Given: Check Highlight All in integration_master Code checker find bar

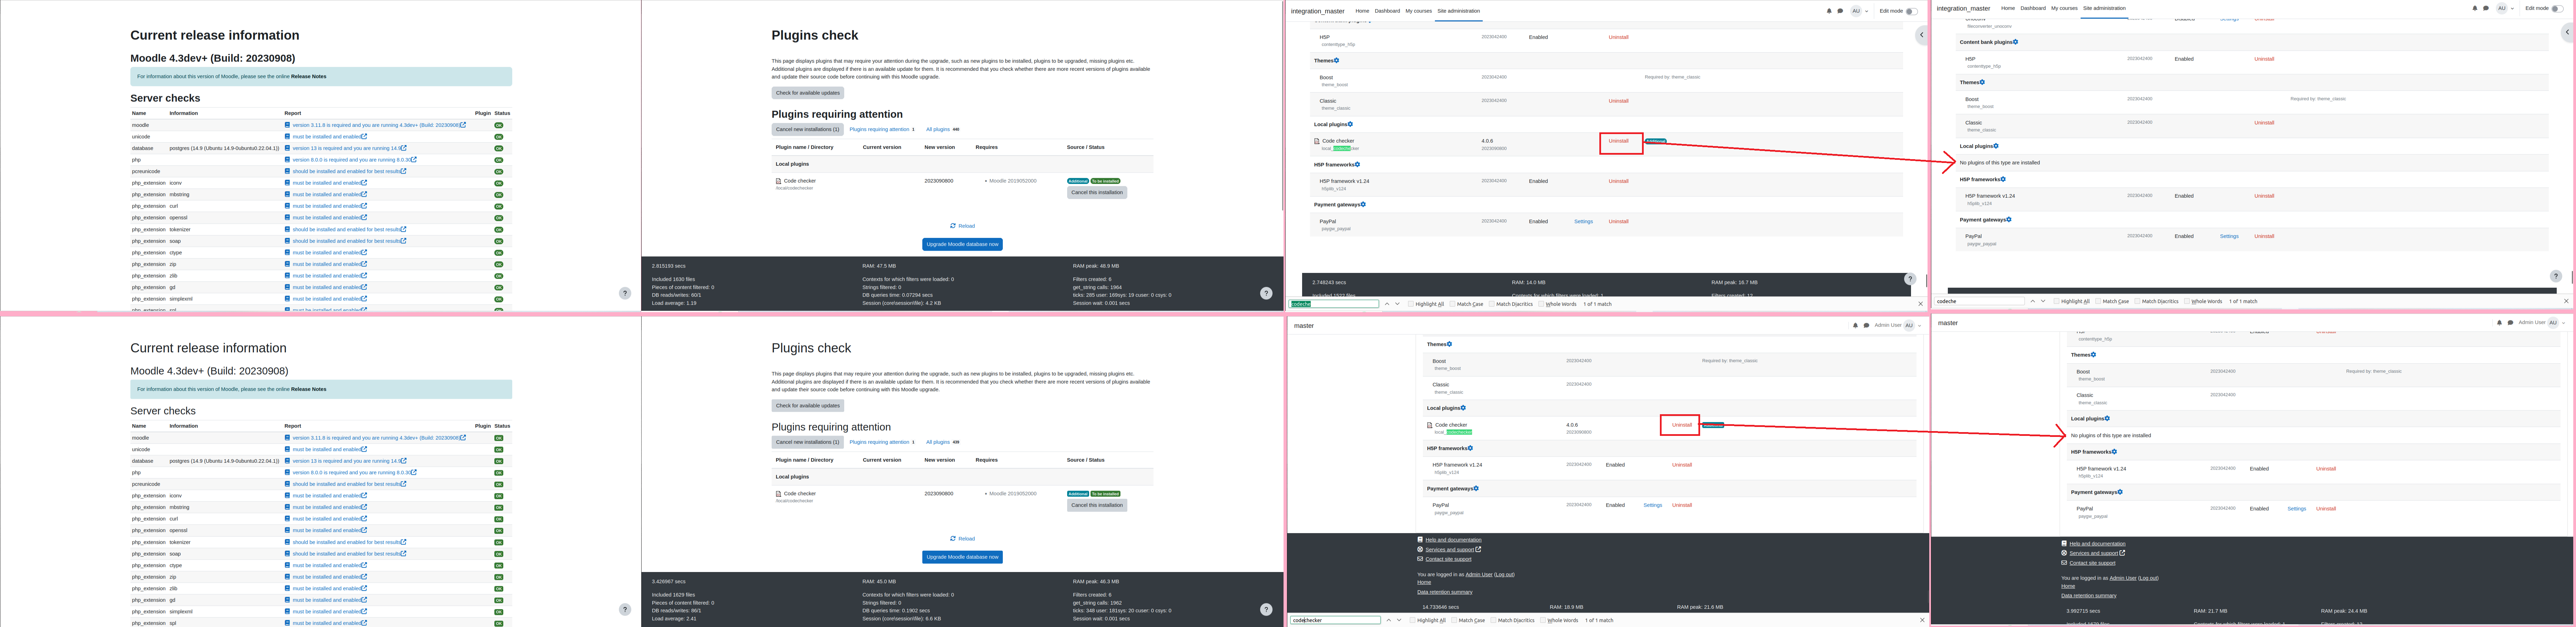Looking at the screenshot, I should coord(1411,304).
